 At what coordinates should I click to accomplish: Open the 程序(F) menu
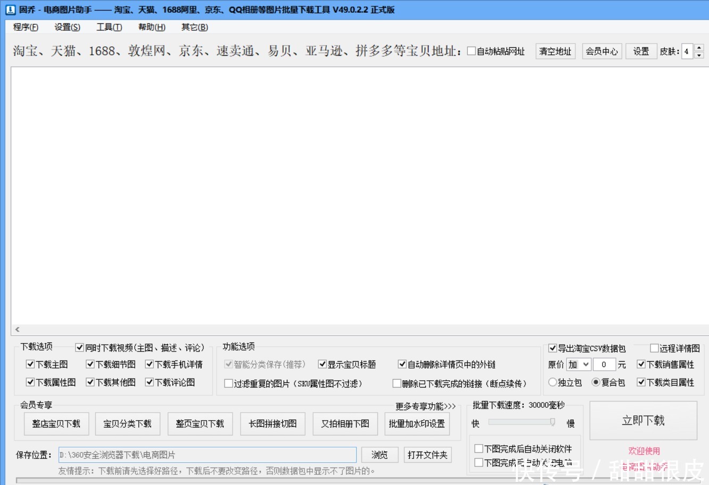[x=26, y=27]
